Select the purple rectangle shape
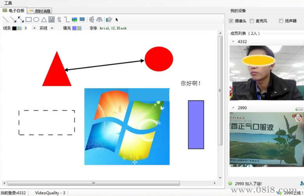 pos(196,125)
